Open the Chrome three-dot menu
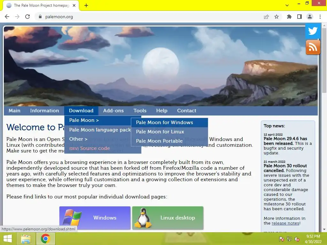327x245 pixels. pyautogui.click(x=320, y=17)
